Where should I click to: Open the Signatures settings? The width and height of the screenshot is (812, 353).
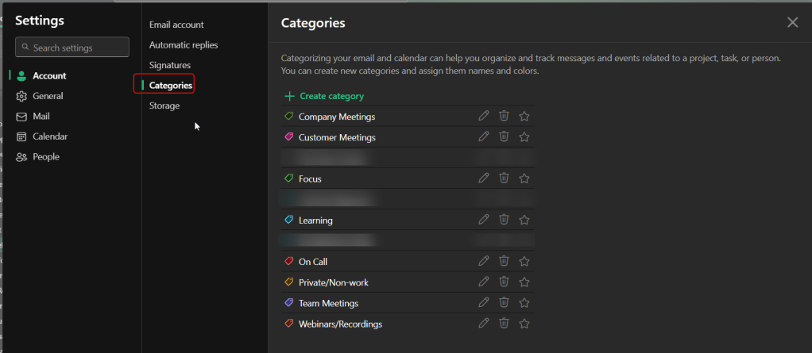pos(170,65)
